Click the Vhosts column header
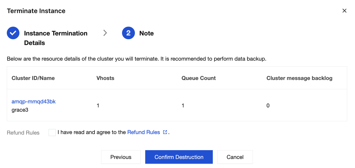The width and height of the screenshot is (355, 168). [x=105, y=78]
